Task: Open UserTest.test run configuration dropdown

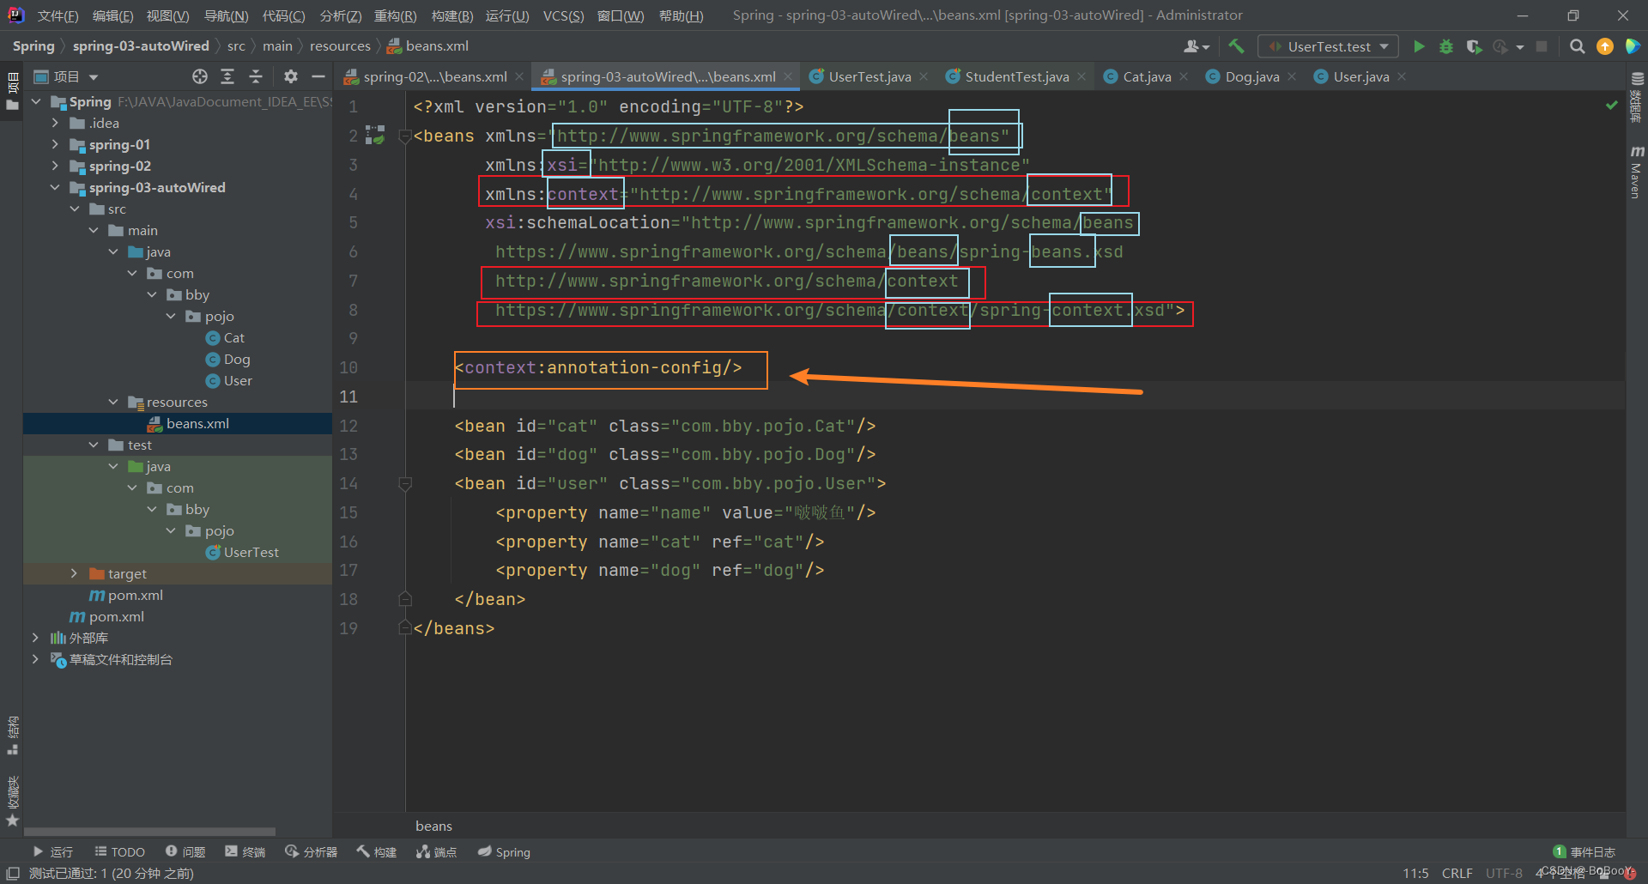Action: (1328, 46)
